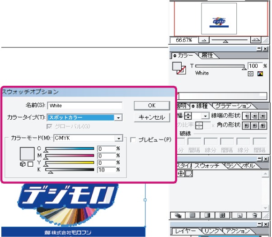Click the stroke box in Color panel
This screenshot has width=272, height=237.
(182, 70)
